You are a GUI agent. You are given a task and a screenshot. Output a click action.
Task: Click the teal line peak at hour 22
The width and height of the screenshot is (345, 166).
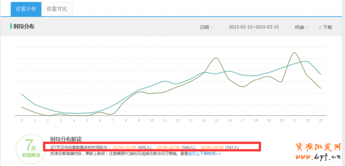pos(306,61)
